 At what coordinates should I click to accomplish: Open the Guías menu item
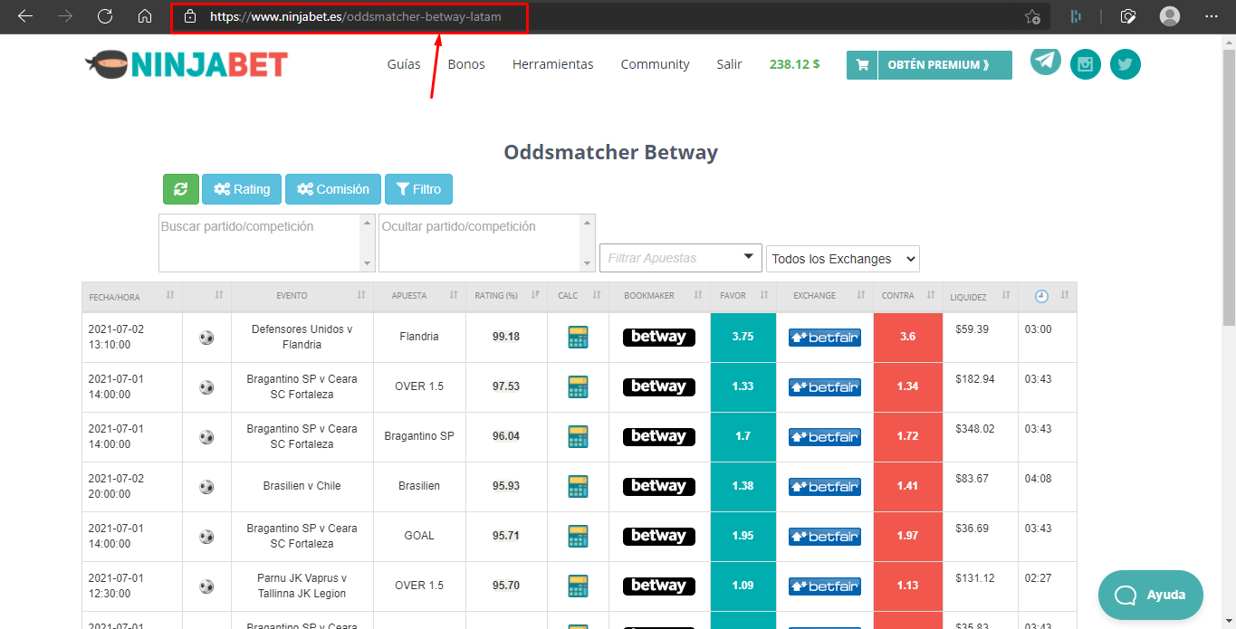pyautogui.click(x=404, y=64)
